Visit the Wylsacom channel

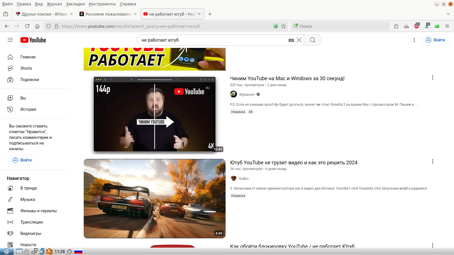(247, 95)
